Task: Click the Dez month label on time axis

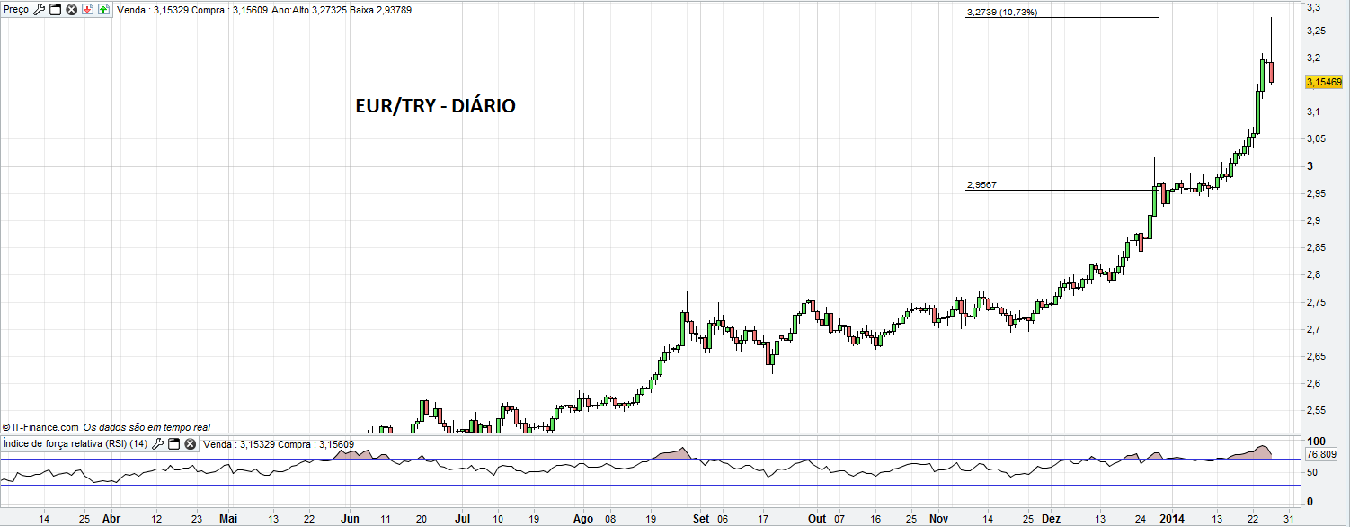Action: (x=1052, y=519)
